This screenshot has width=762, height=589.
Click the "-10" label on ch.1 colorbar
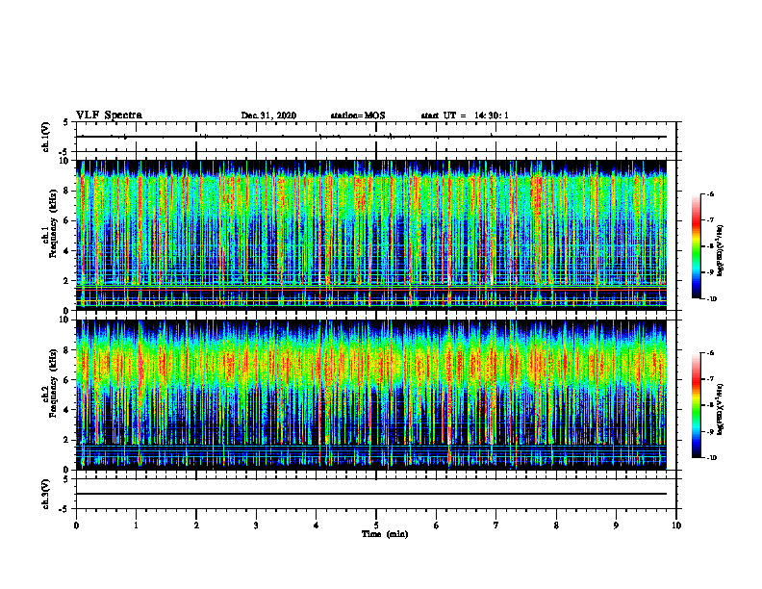(712, 299)
